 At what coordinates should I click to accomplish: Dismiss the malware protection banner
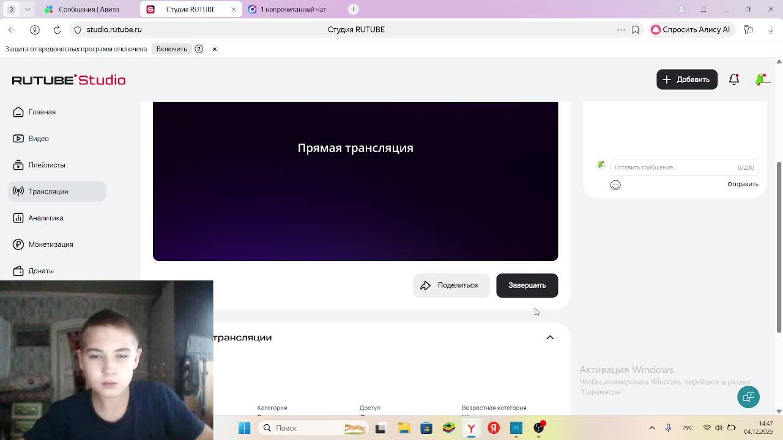coord(215,49)
